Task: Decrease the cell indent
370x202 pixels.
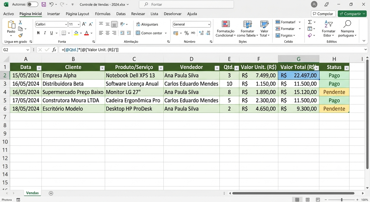Action: [x=122, y=33]
